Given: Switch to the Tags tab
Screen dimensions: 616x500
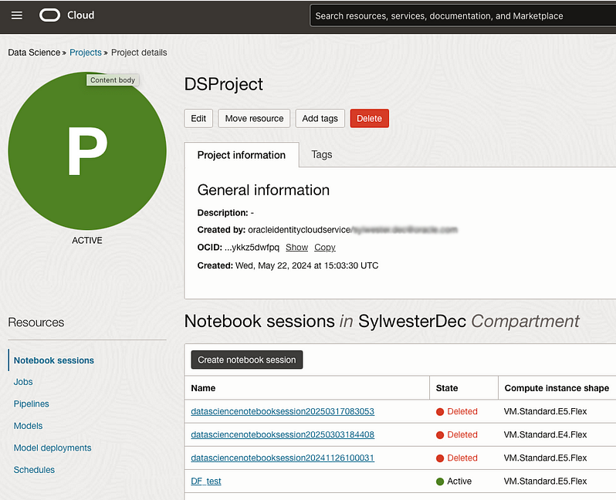Looking at the screenshot, I should [x=322, y=154].
